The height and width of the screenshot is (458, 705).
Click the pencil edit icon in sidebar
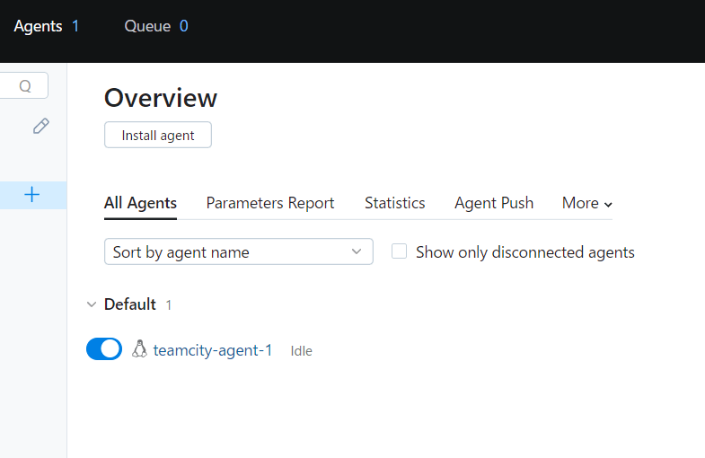pos(40,126)
